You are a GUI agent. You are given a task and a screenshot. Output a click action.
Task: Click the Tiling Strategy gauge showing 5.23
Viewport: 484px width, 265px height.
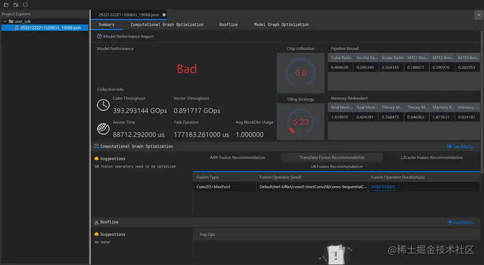point(300,121)
